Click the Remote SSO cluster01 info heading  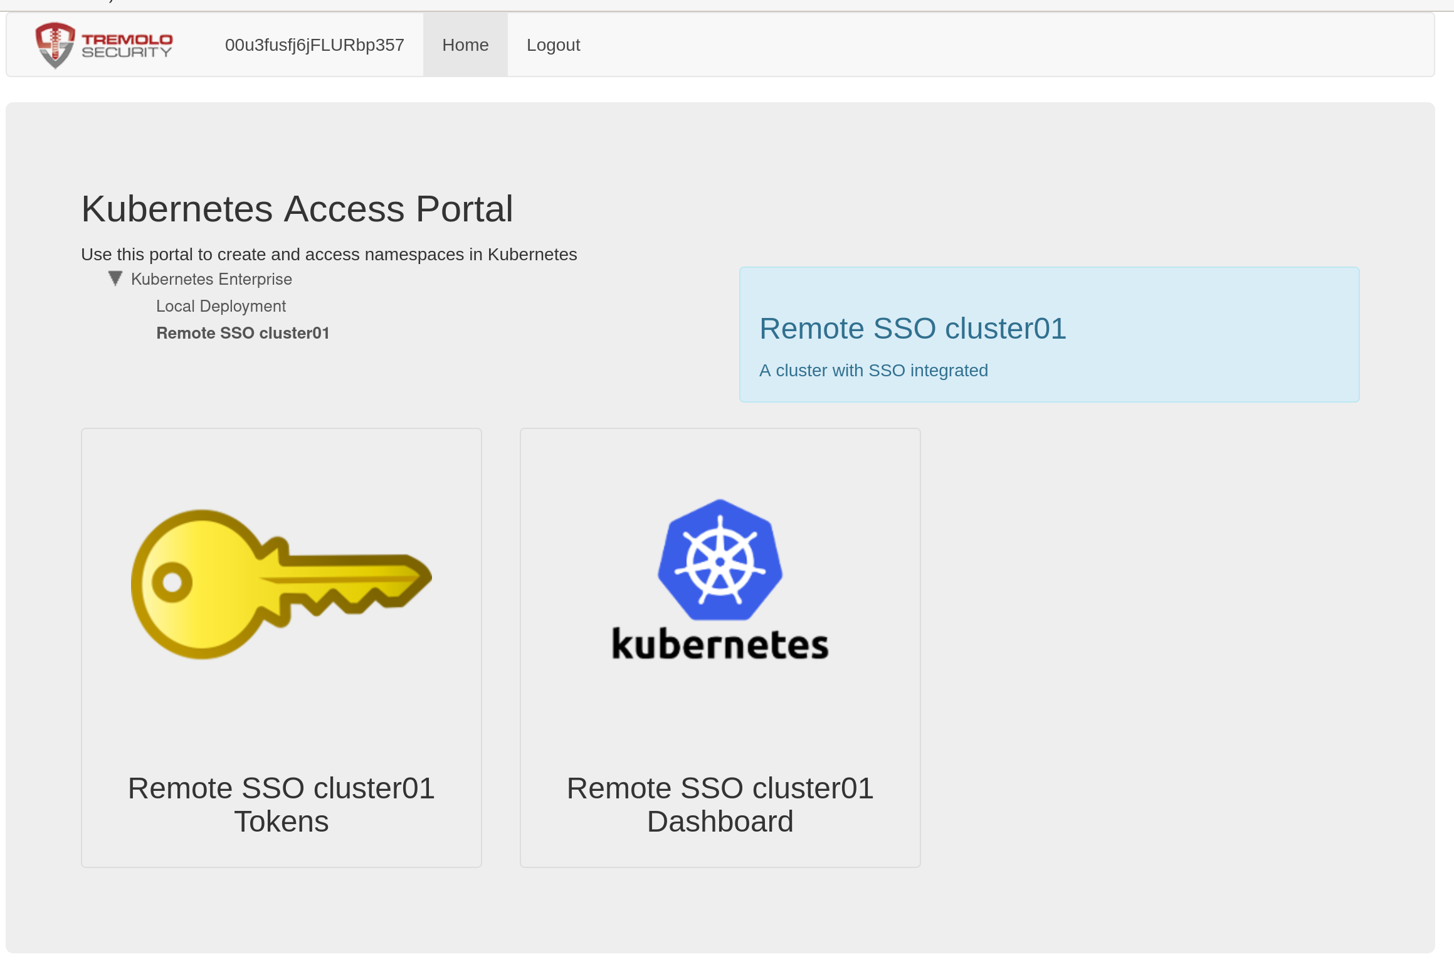click(x=913, y=329)
